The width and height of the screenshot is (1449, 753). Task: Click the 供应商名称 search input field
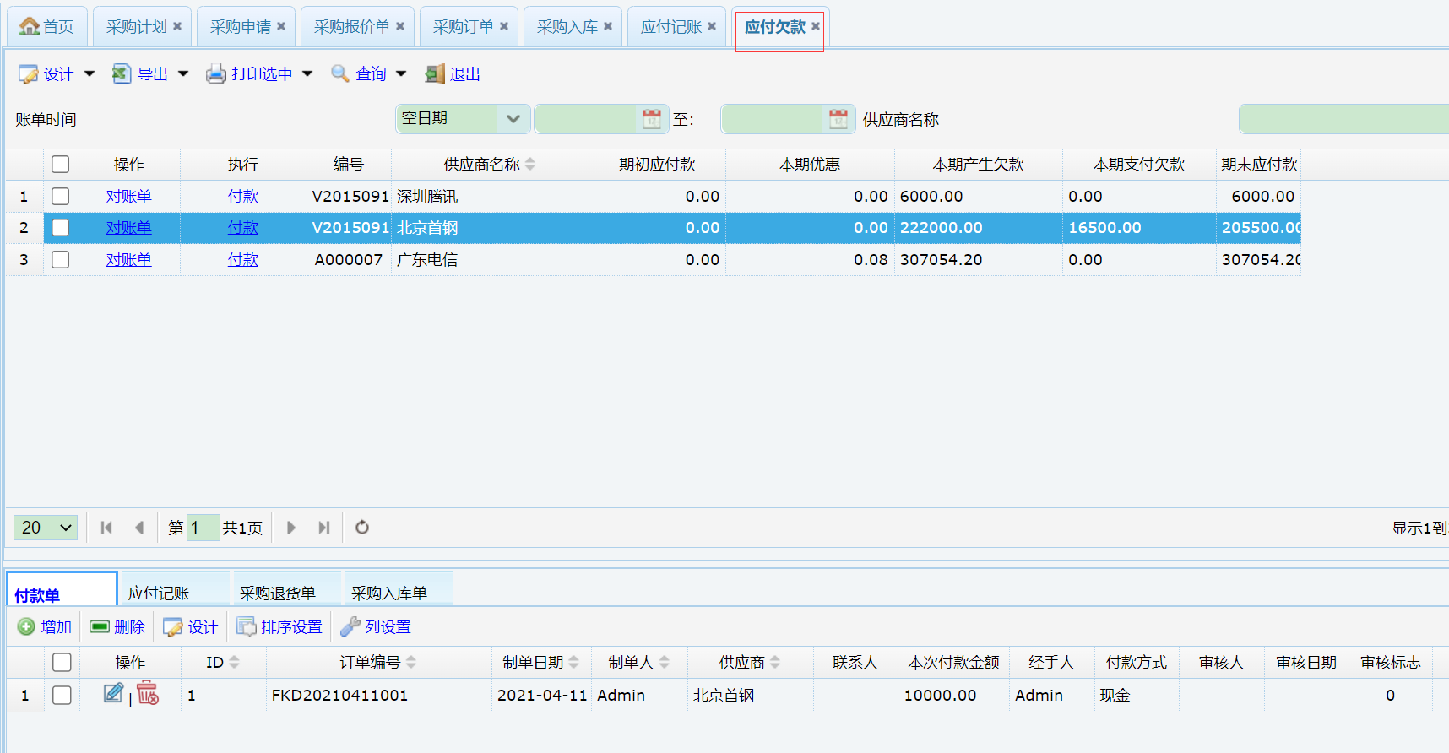[x=1343, y=119]
